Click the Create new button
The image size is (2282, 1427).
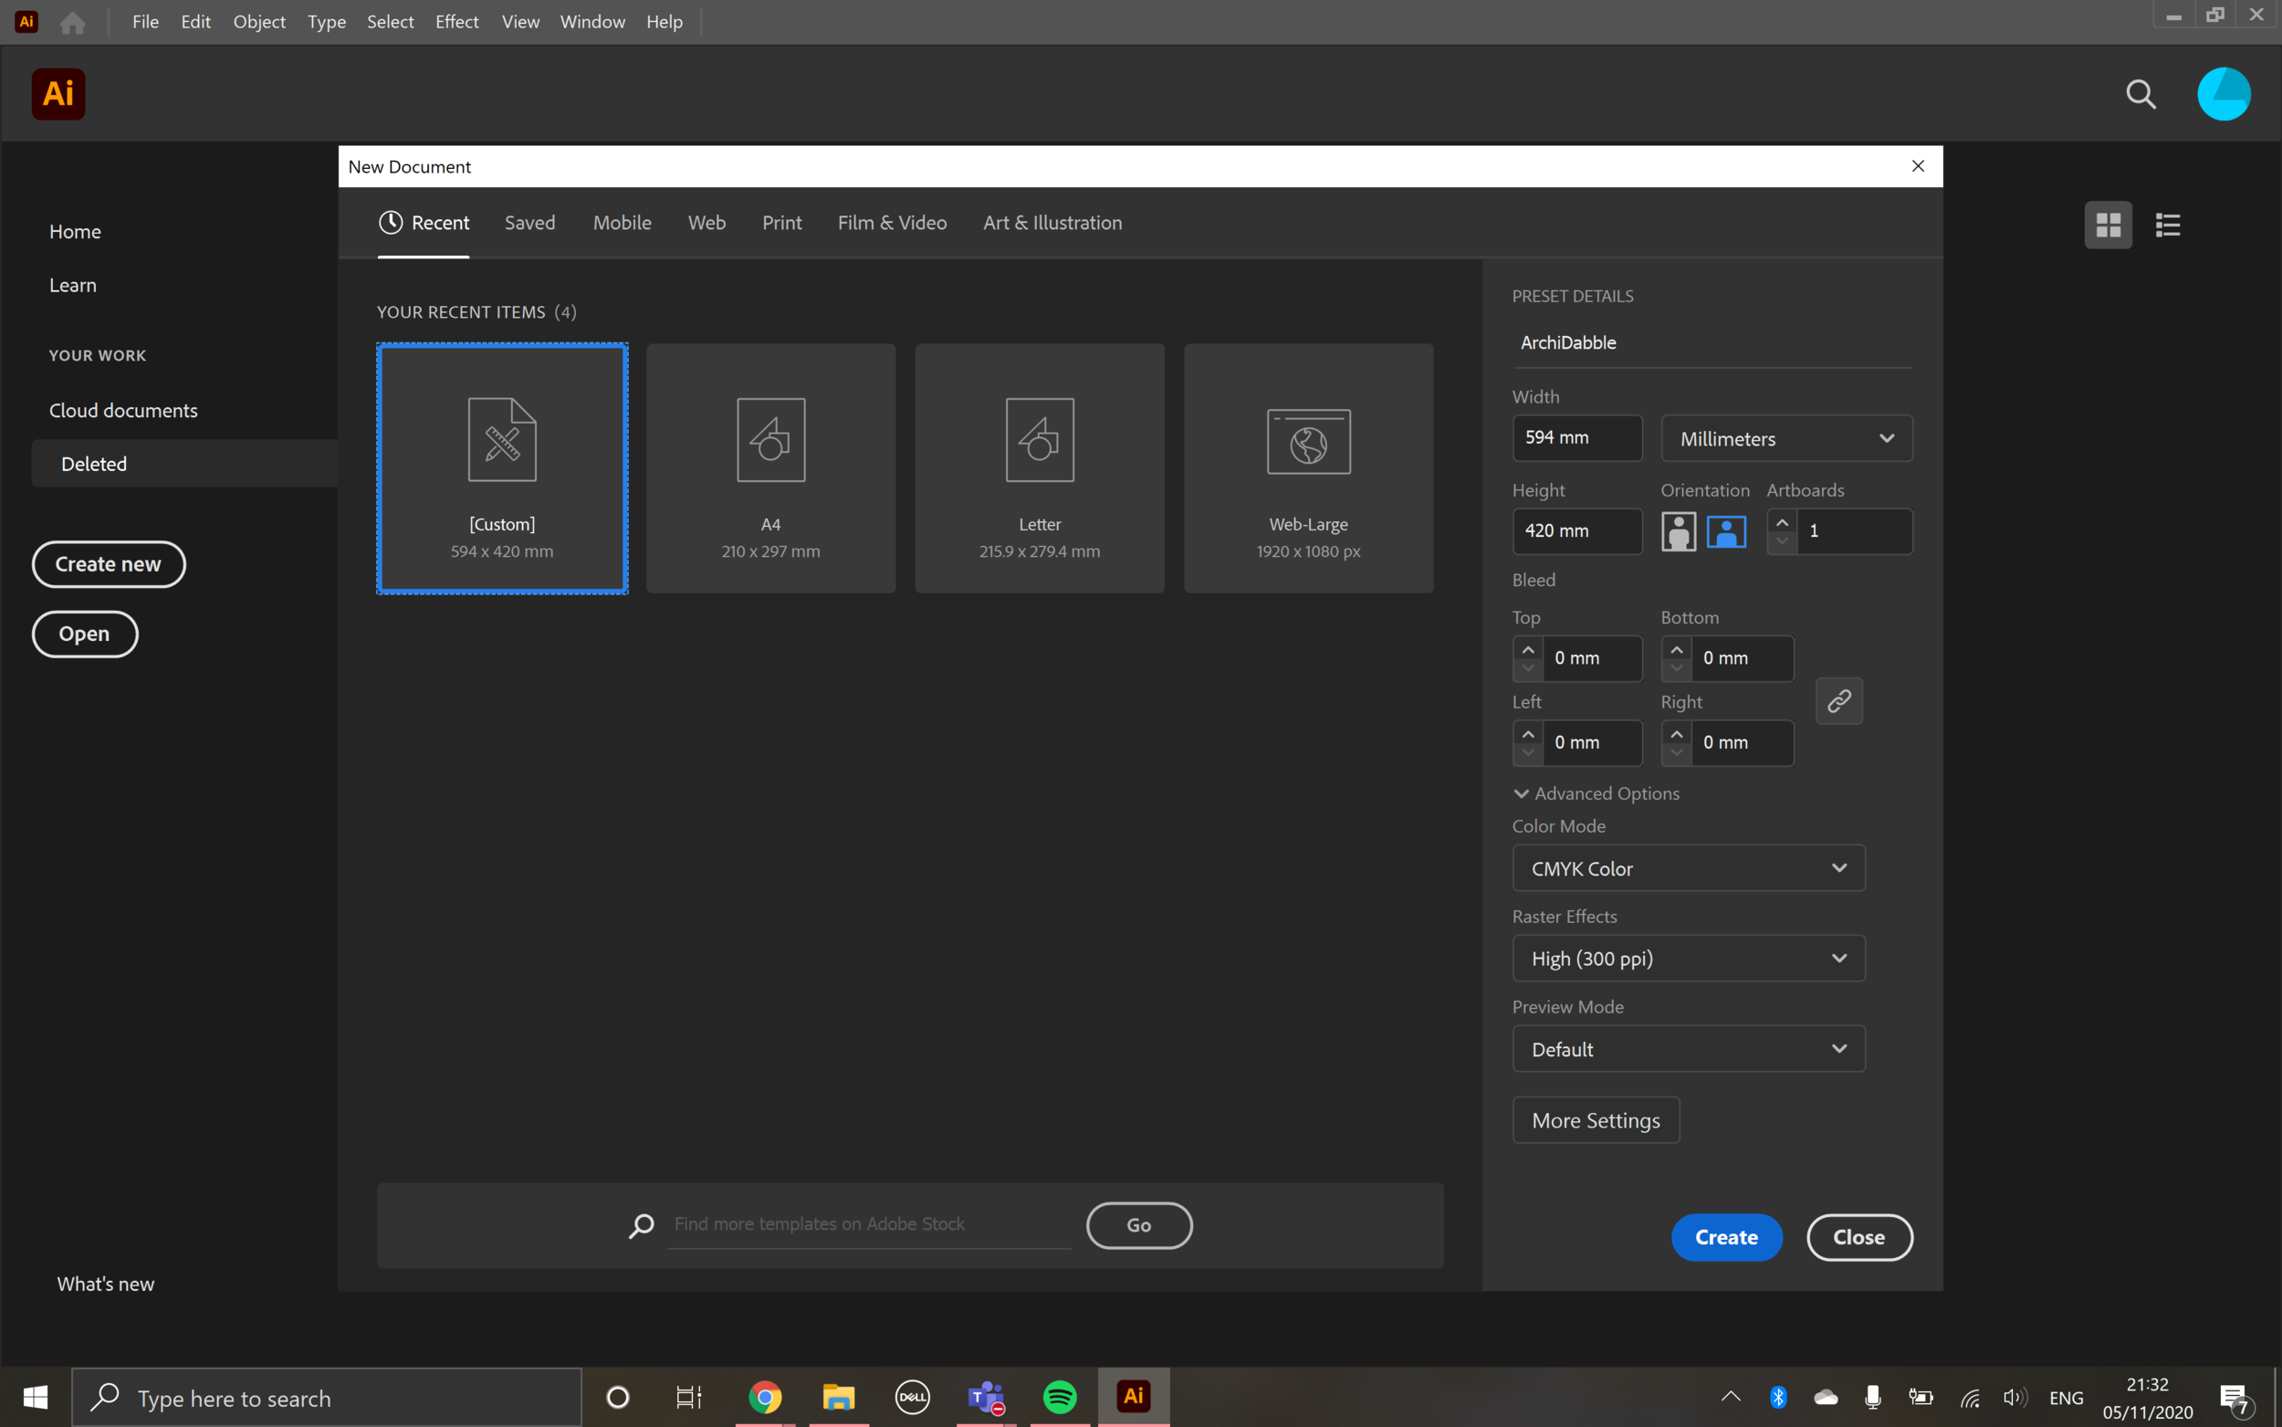[x=109, y=564]
